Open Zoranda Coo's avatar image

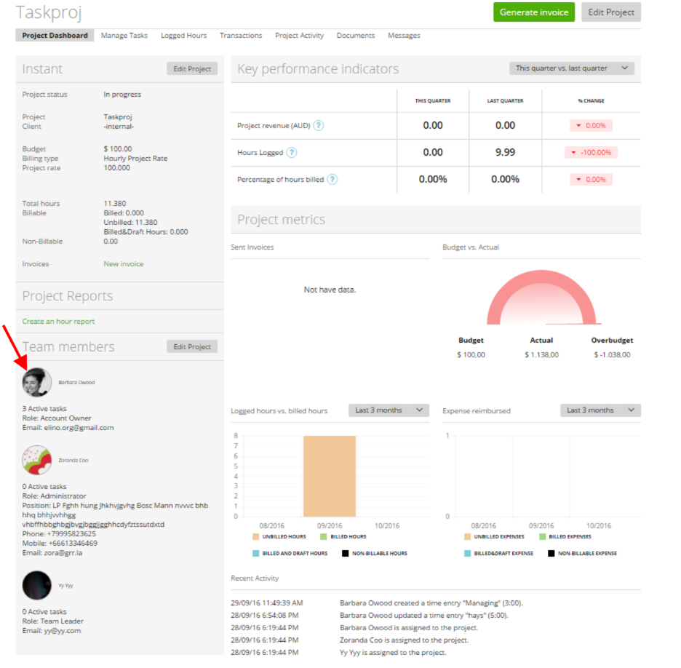(x=37, y=460)
